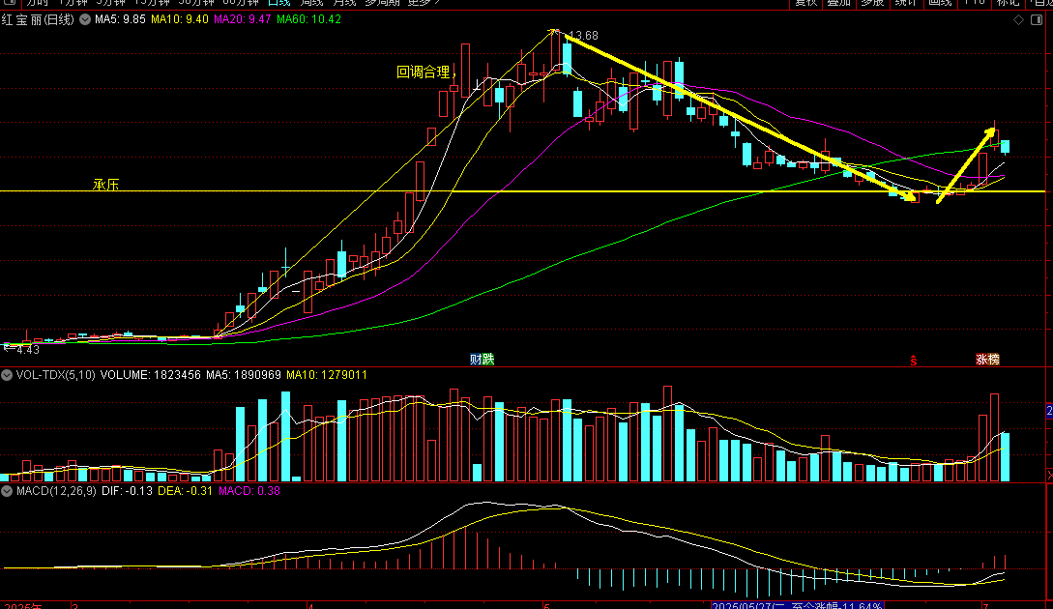Click the diamond marker icon at chart top-right
This screenshot has width=1053, height=609.
pyautogui.click(x=1019, y=20)
